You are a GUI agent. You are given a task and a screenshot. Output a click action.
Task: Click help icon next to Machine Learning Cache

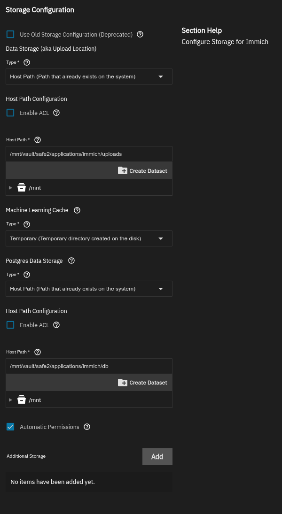coord(77,210)
